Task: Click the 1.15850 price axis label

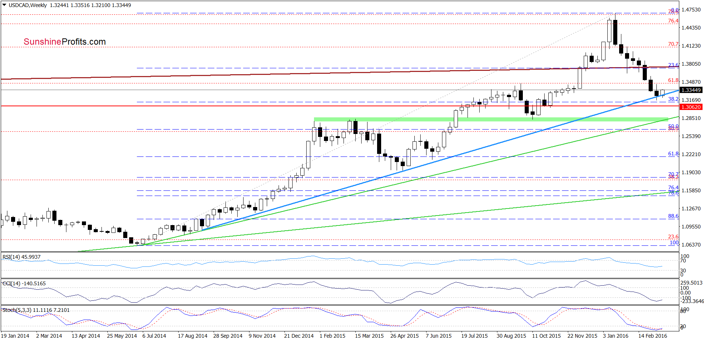Action: tap(691, 190)
